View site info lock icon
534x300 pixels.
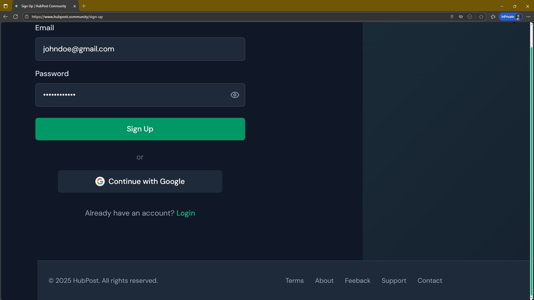click(x=27, y=17)
